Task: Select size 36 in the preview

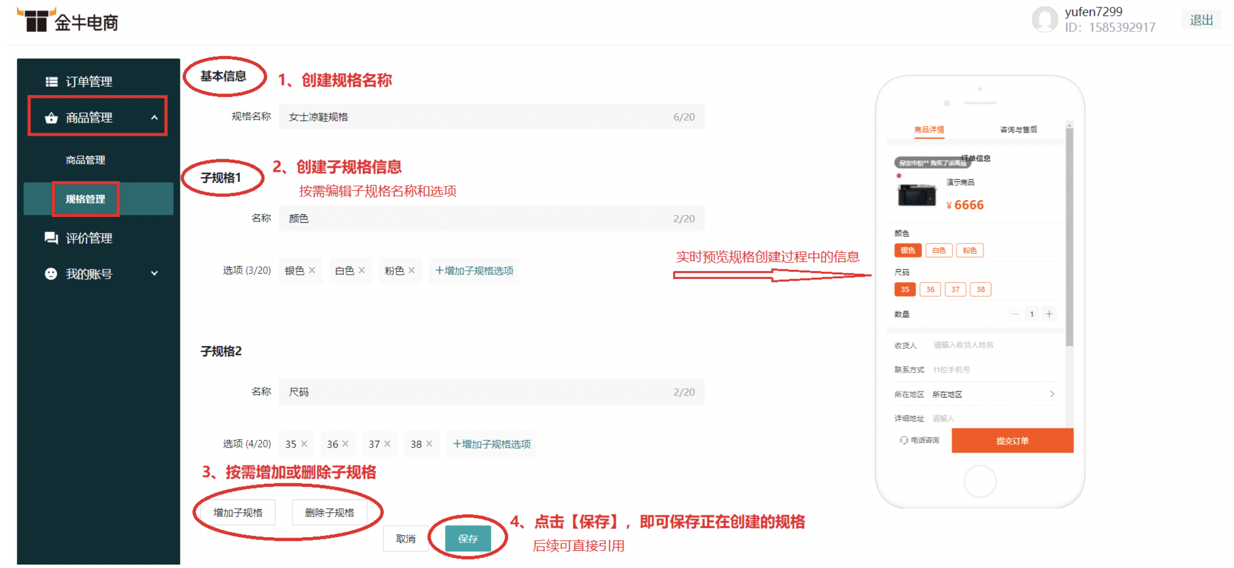Action: 930,289
